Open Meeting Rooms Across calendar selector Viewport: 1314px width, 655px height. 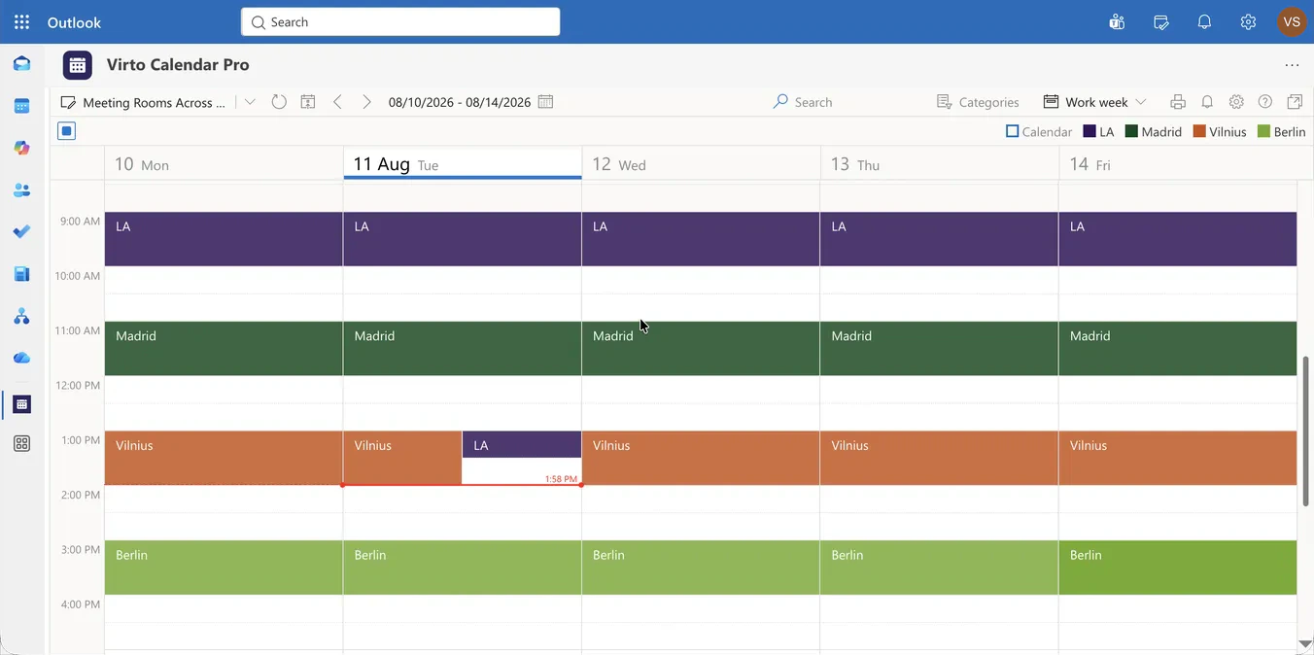143,101
